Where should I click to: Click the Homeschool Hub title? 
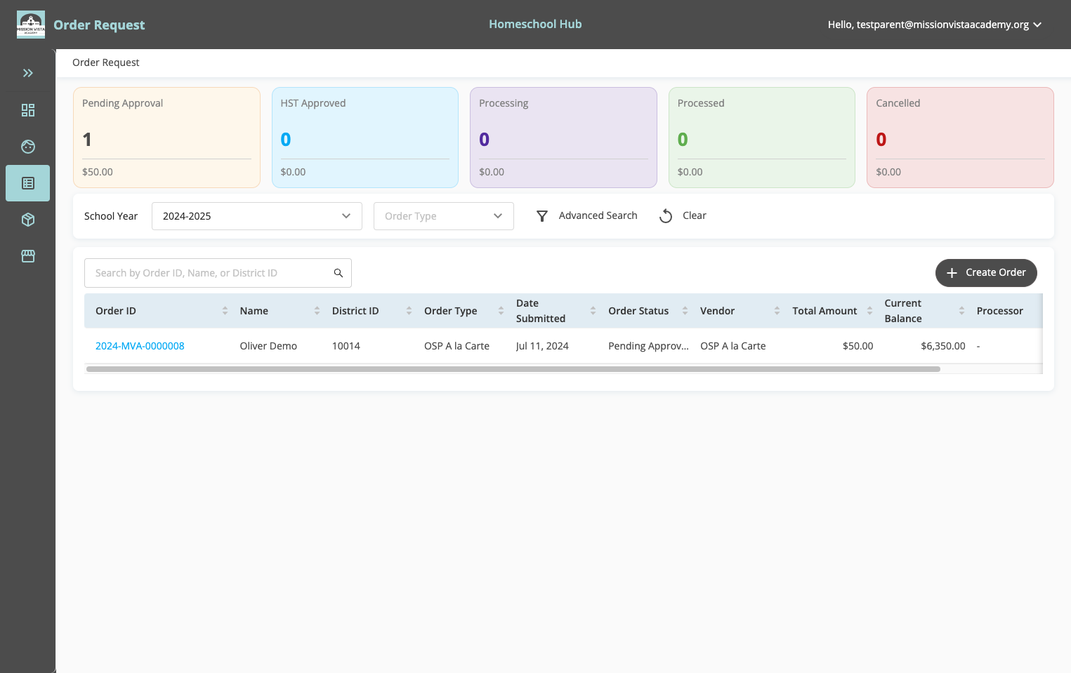click(535, 24)
